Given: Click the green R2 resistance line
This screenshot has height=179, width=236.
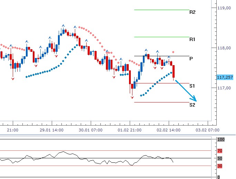Looking at the screenshot, I should tap(161, 10).
